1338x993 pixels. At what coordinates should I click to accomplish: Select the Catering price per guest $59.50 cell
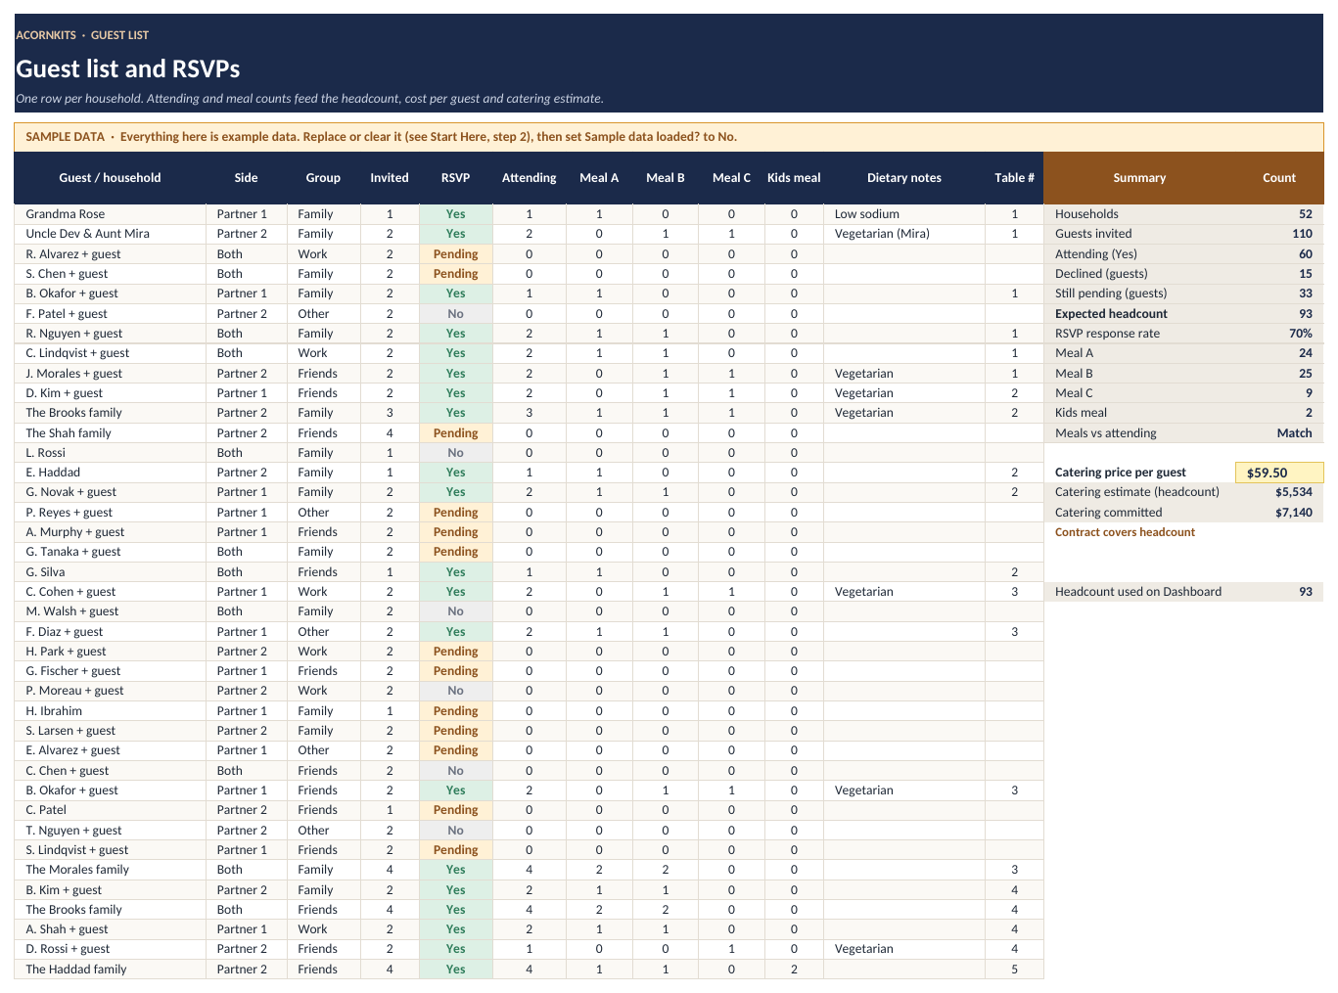point(1279,473)
